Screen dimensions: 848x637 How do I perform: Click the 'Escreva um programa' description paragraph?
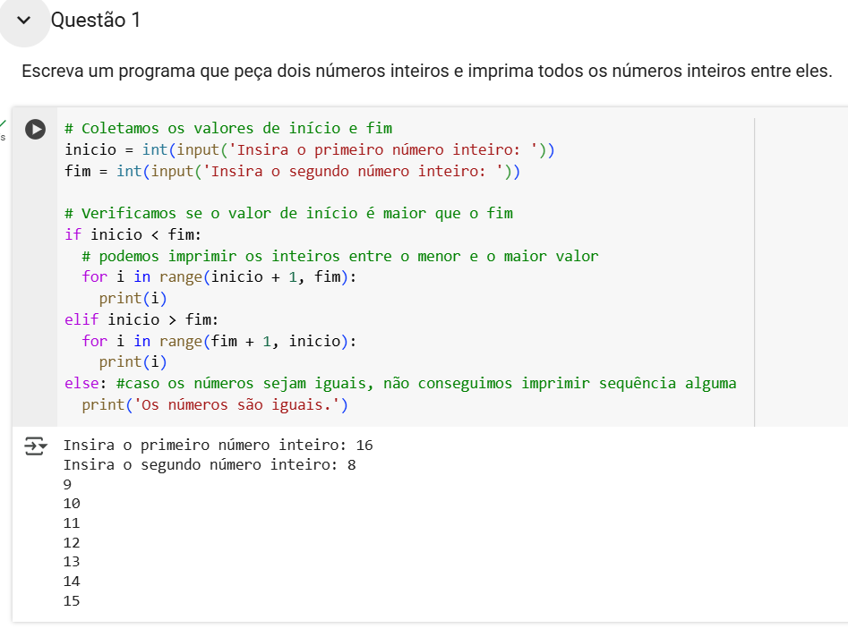pyautogui.click(x=427, y=71)
